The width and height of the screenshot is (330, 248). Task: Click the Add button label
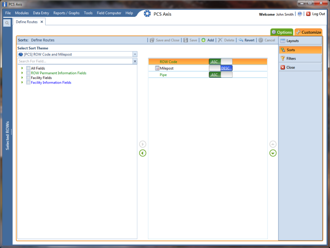click(211, 40)
